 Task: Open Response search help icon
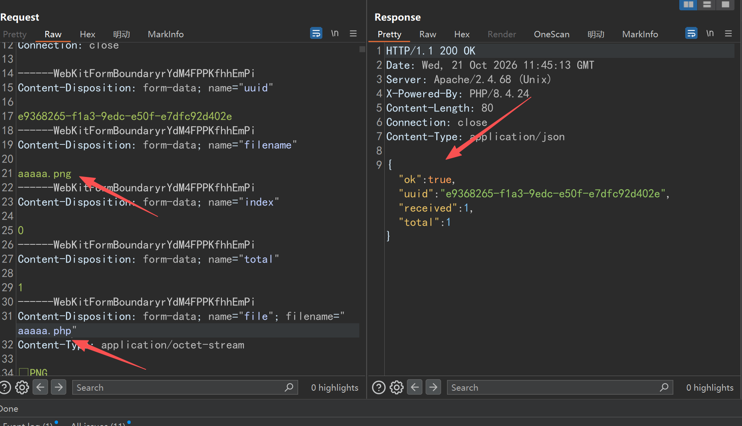(379, 387)
